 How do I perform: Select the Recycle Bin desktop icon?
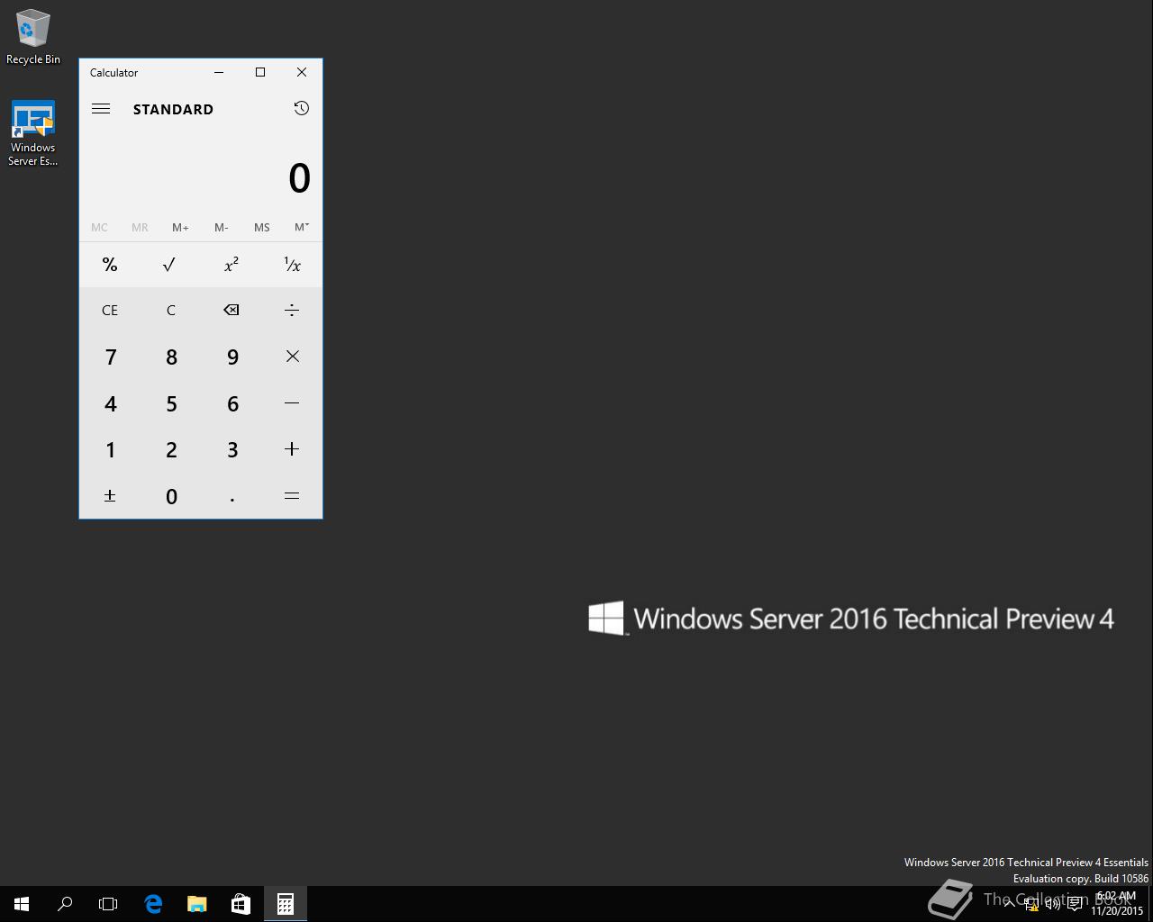pyautogui.click(x=33, y=37)
